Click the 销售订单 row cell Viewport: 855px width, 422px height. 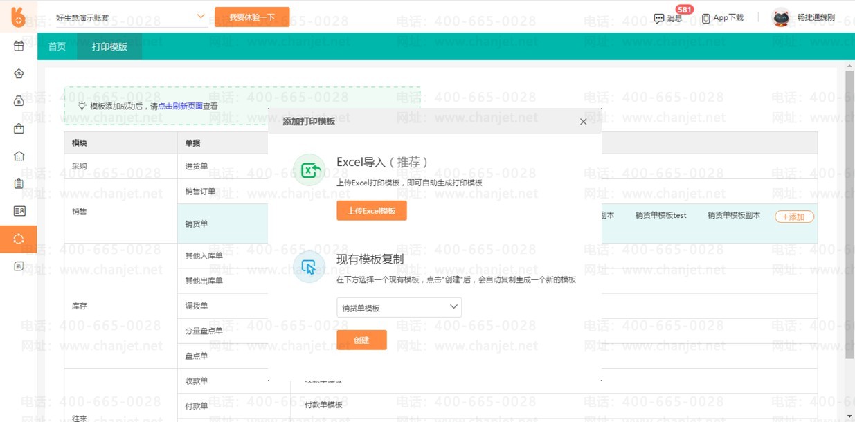tap(200, 192)
